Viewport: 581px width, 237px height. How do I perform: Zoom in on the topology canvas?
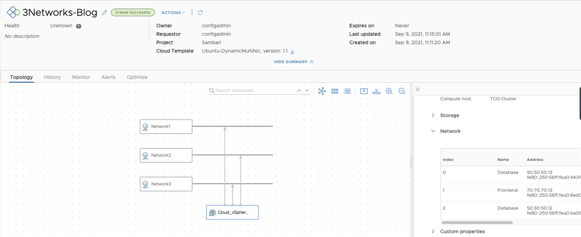(x=389, y=91)
